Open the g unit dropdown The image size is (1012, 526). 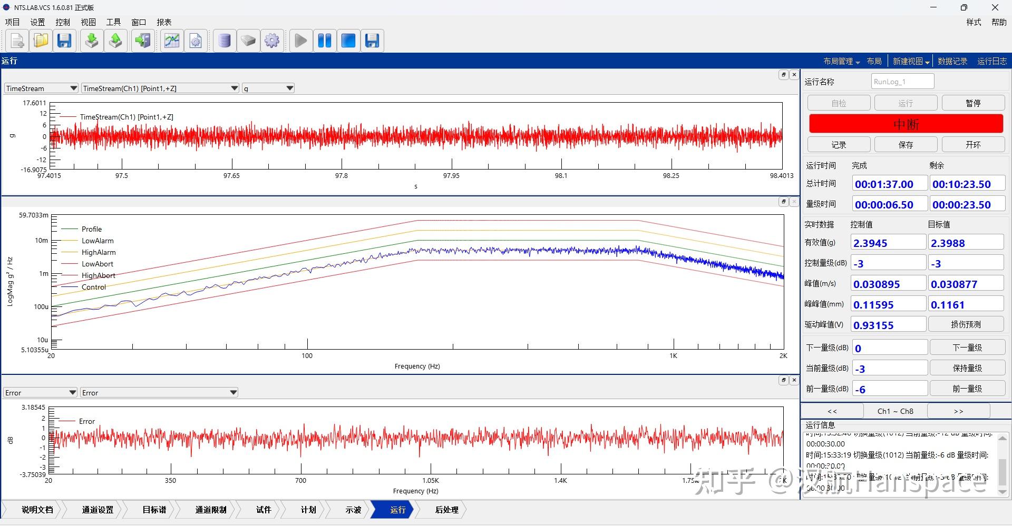coord(268,88)
